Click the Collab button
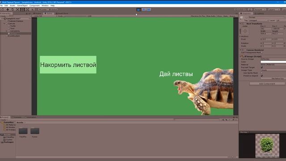The width and height of the screenshot is (286, 161). (240, 9)
